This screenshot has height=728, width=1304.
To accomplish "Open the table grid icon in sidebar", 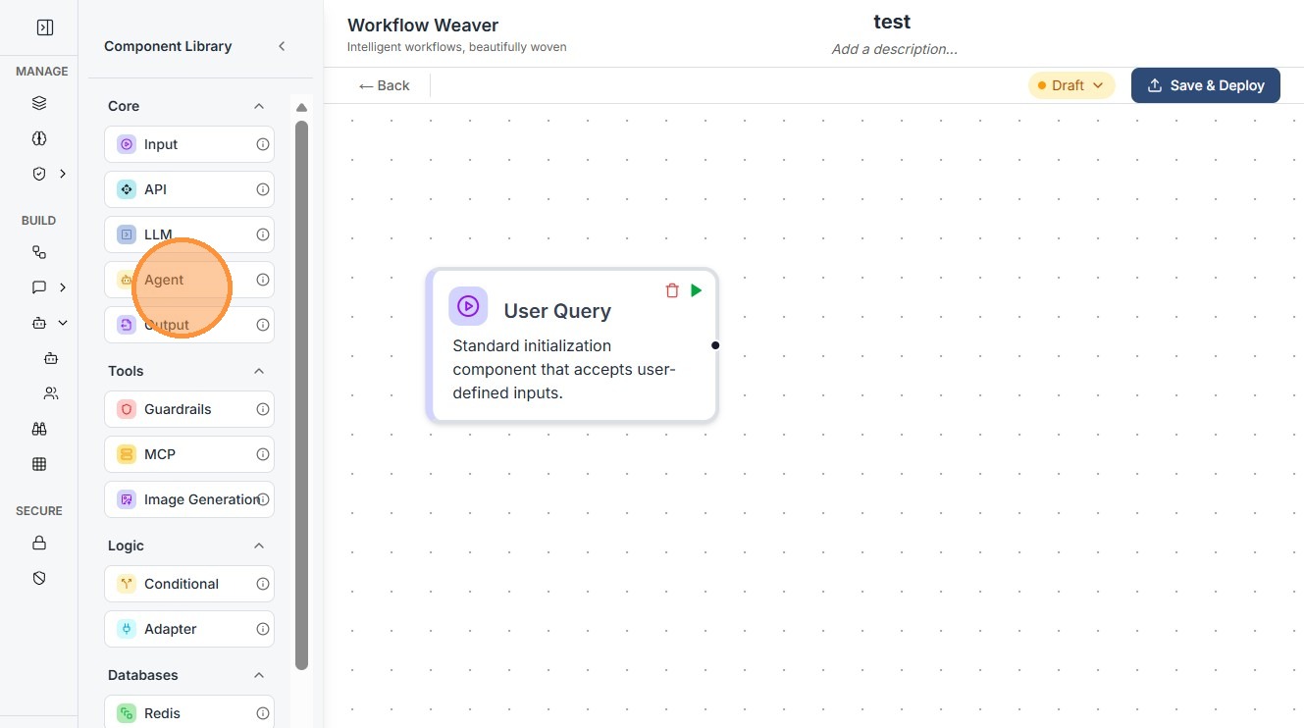I will pos(39,464).
